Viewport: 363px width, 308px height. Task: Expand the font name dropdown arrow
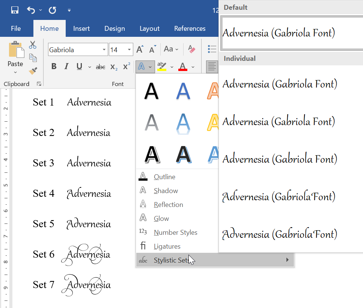tap(104, 50)
